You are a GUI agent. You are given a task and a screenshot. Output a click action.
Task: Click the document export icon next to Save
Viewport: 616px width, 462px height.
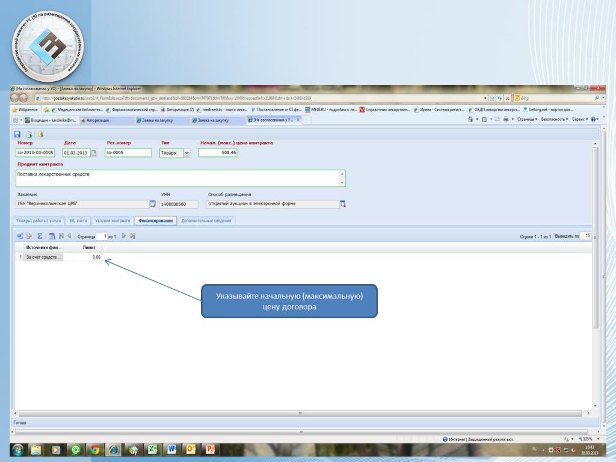(29, 134)
